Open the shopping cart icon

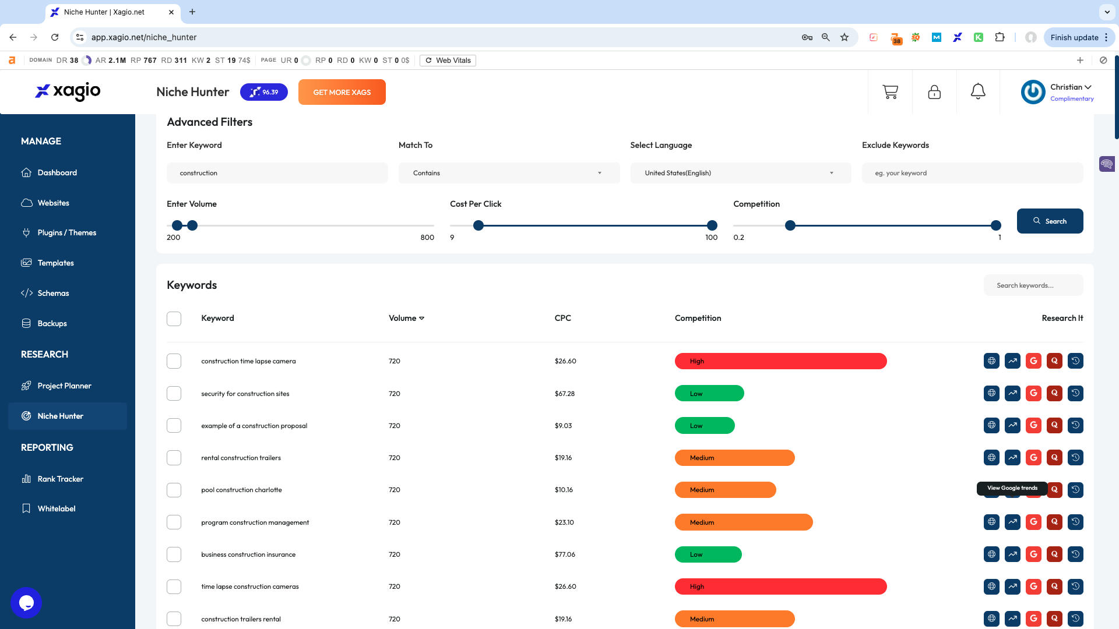pos(890,92)
